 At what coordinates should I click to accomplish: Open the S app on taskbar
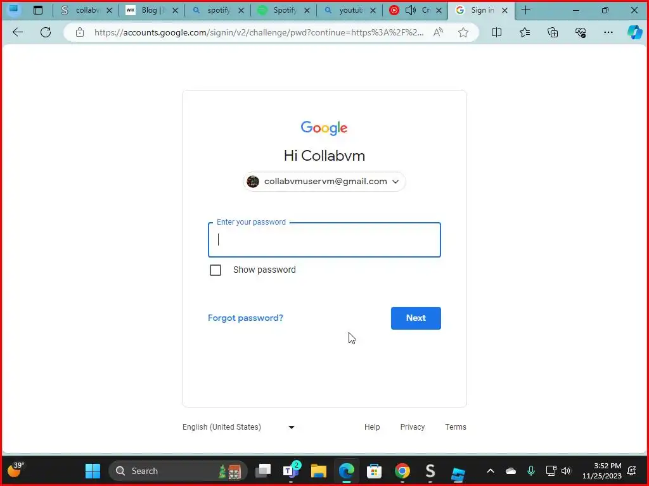click(x=430, y=471)
